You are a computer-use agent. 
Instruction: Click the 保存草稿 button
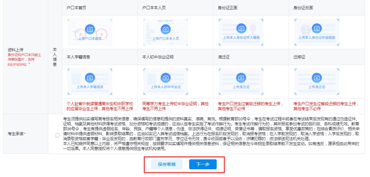pyautogui.click(x=167, y=165)
